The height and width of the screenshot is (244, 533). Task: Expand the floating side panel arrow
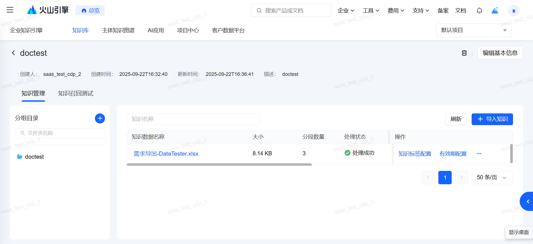pyautogui.click(x=527, y=201)
